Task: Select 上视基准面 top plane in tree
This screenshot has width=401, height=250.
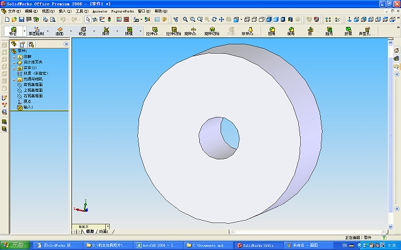Action: pyautogui.click(x=33, y=90)
